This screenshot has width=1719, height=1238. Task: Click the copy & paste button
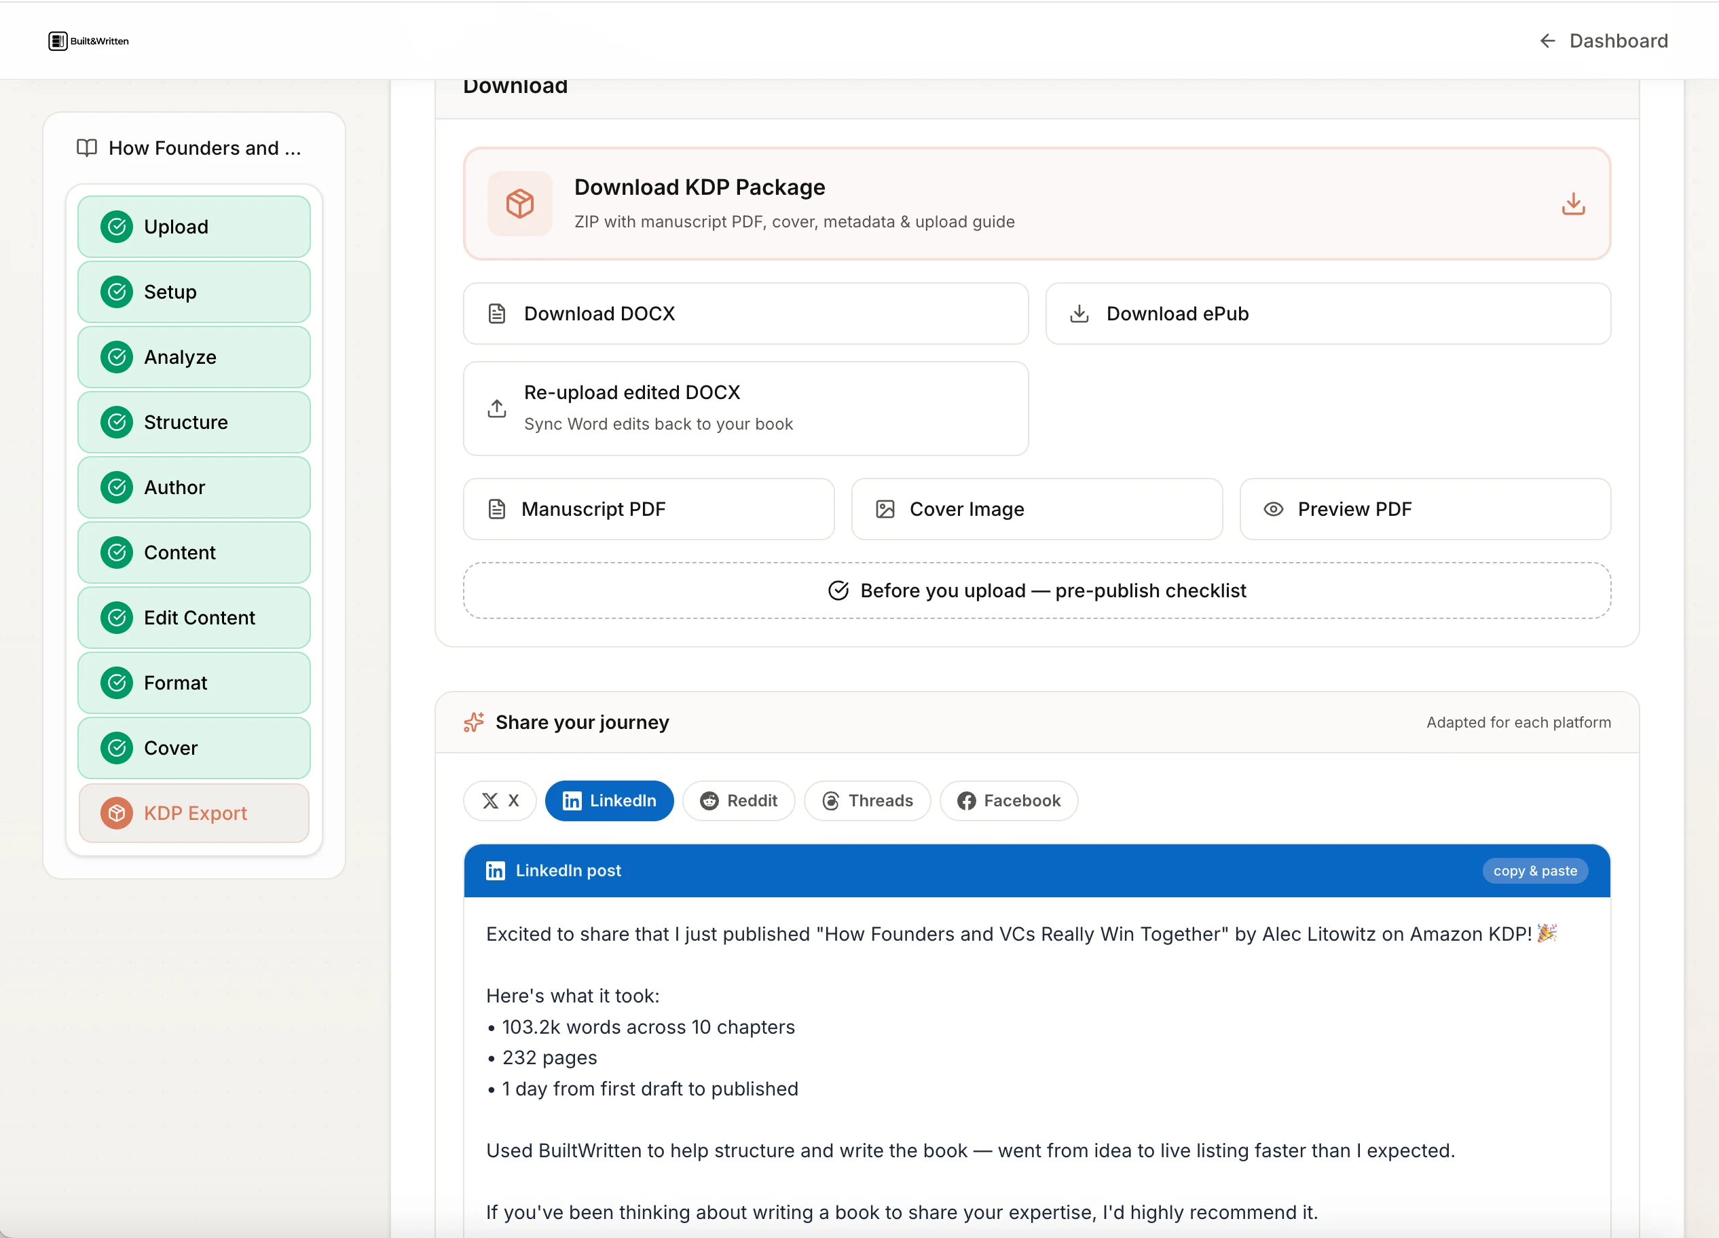point(1535,871)
